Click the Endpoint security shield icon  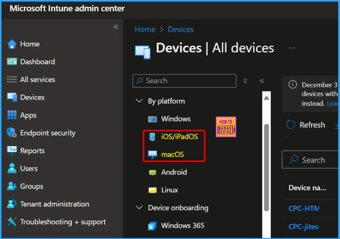pos(12,133)
